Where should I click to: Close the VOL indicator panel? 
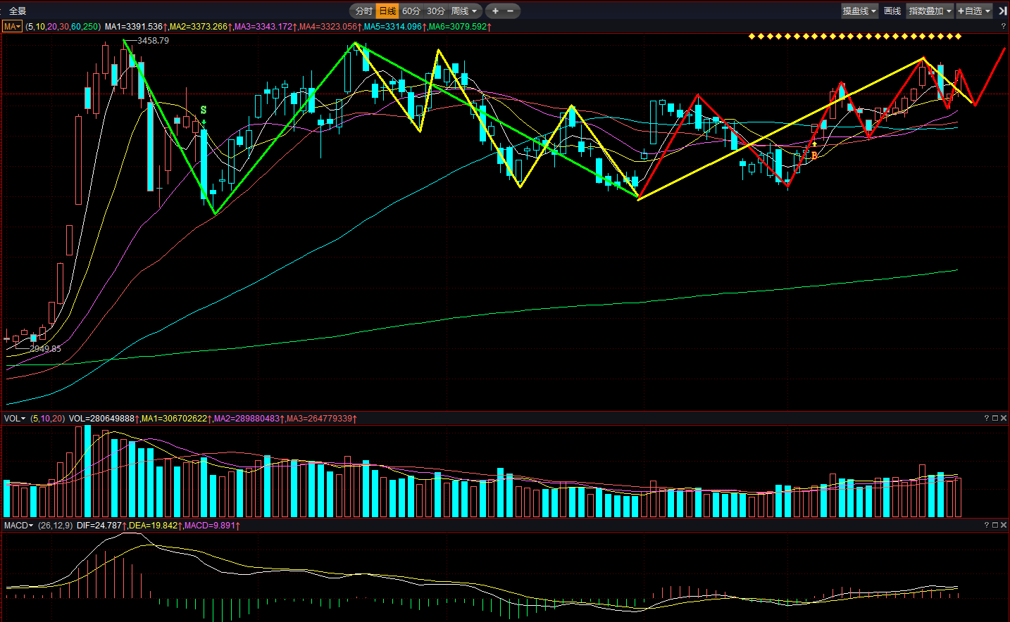pos(1004,418)
